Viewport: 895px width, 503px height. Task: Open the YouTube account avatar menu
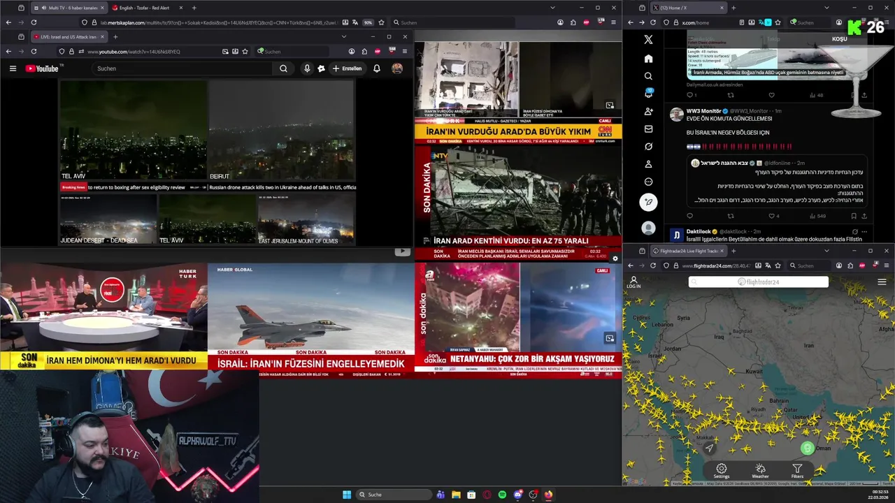tap(397, 68)
